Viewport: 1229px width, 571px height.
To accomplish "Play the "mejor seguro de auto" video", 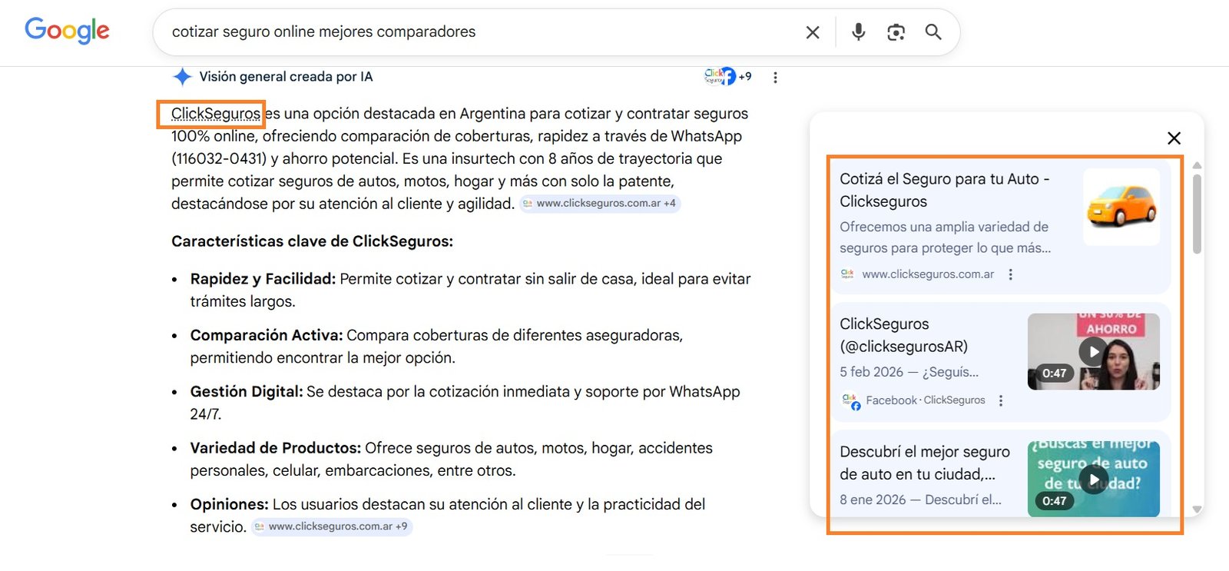I will coord(1093,480).
